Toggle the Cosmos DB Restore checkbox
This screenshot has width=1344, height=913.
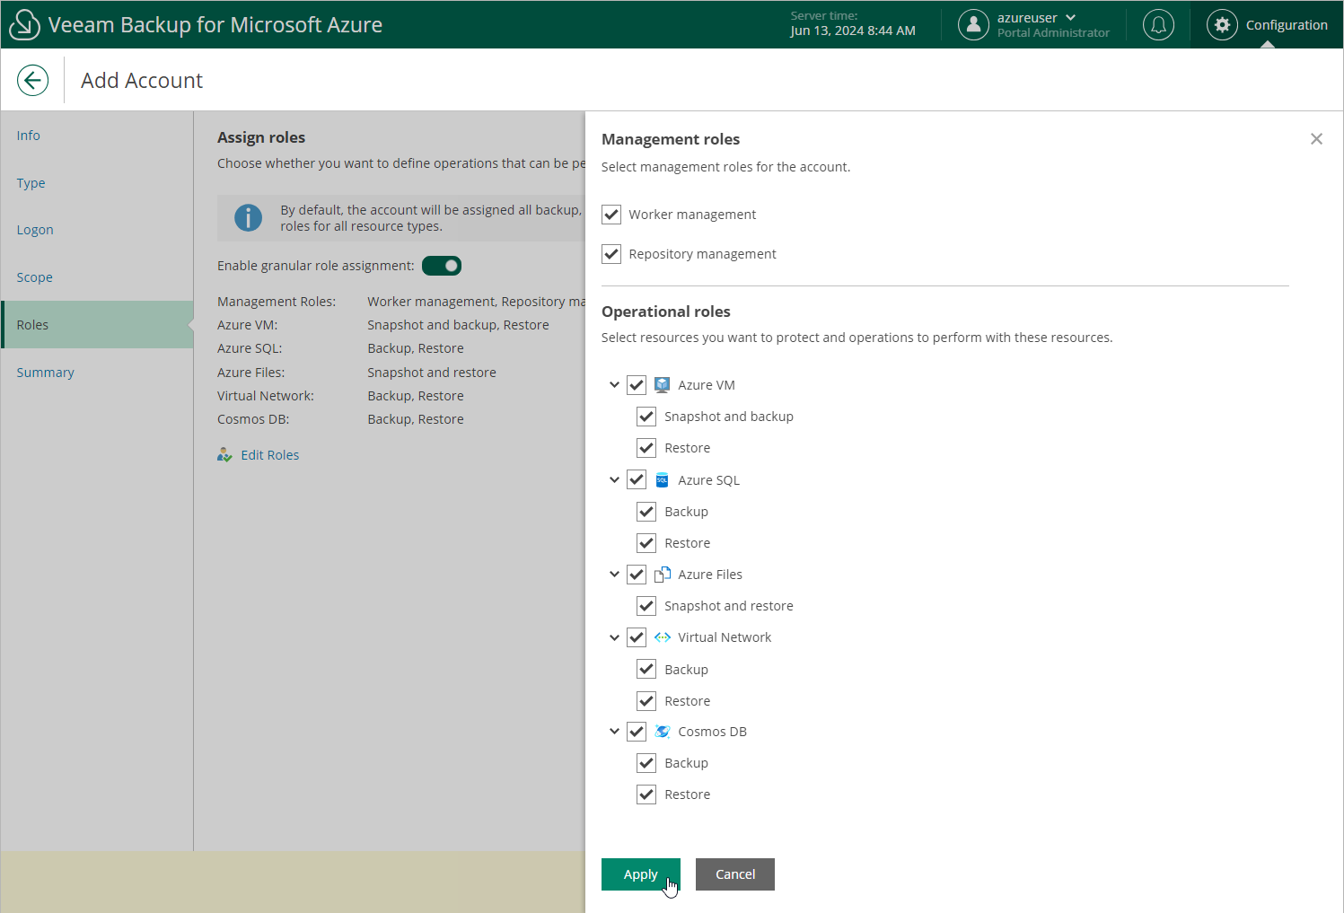click(646, 794)
